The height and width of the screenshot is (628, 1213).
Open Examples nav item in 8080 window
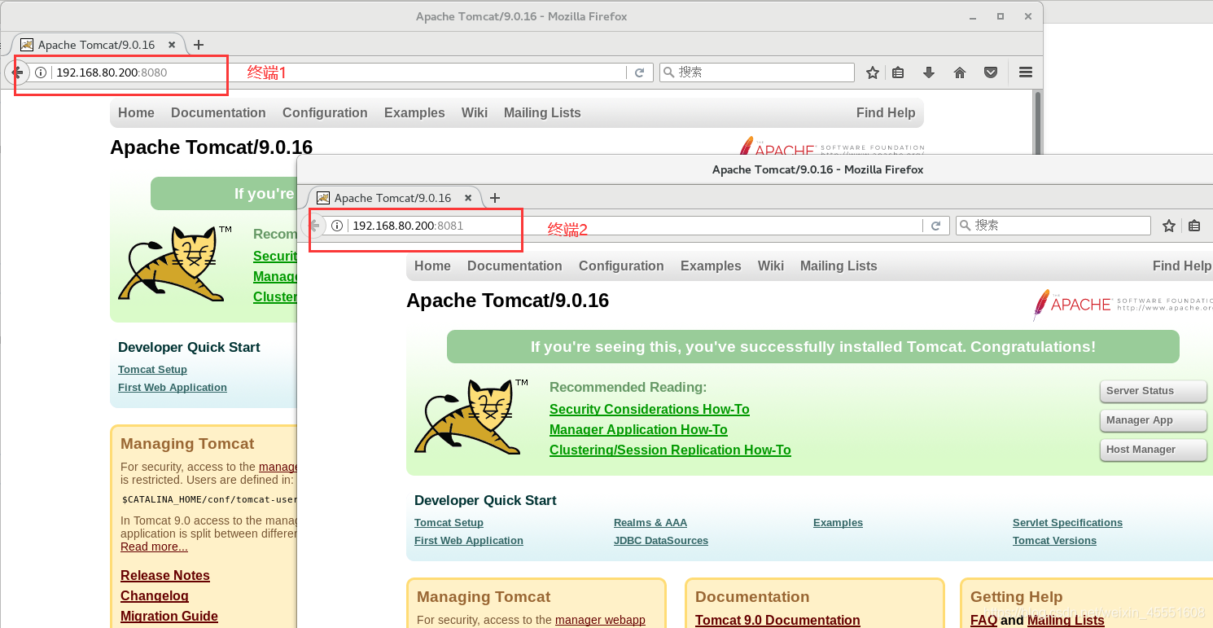414,113
